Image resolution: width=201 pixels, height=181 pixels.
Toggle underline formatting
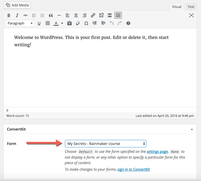[39, 23]
